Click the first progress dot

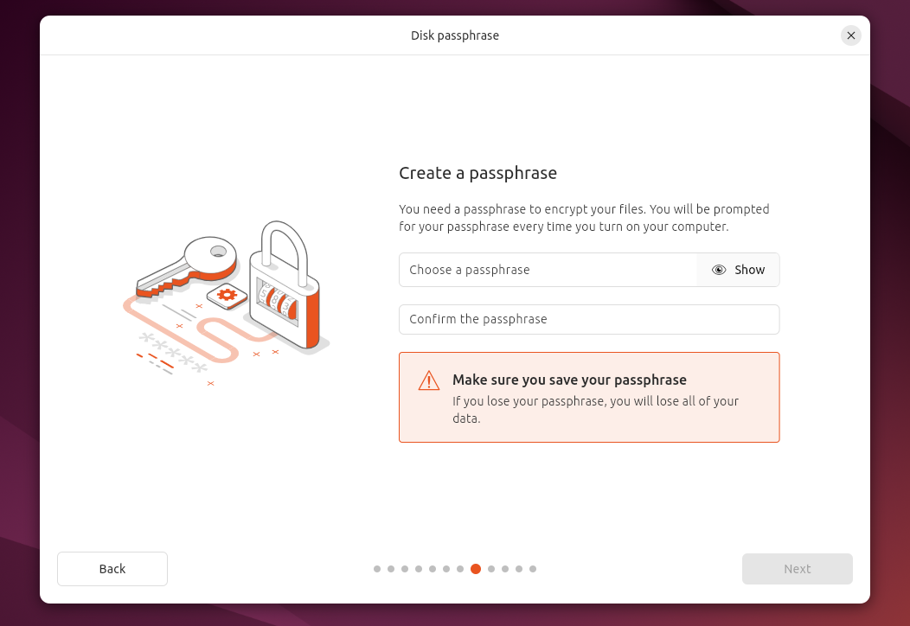pyautogui.click(x=377, y=569)
